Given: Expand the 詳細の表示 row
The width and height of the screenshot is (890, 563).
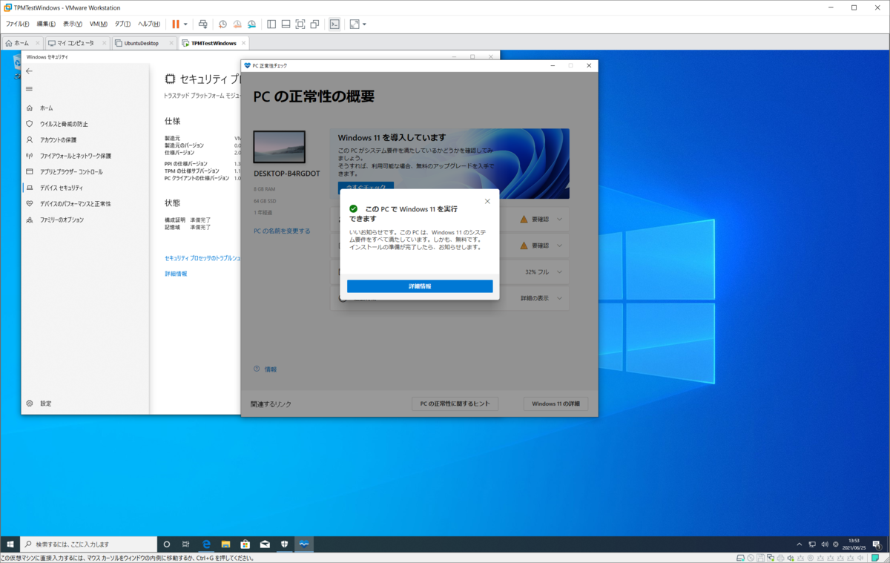Looking at the screenshot, I should [x=449, y=297].
